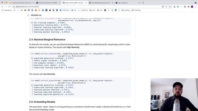Click the install icon in the address bar
This screenshot has height=111, width=198.
(163, 7)
